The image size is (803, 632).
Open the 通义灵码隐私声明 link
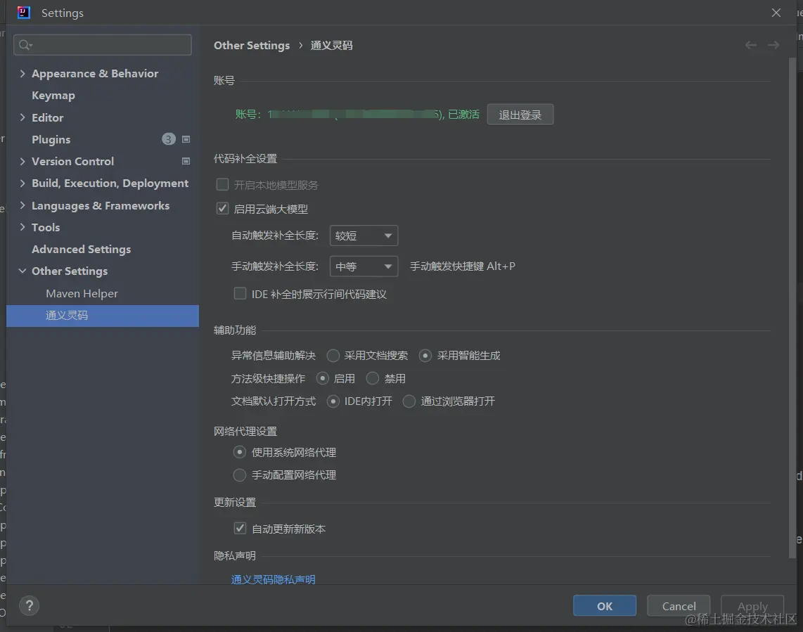273,579
